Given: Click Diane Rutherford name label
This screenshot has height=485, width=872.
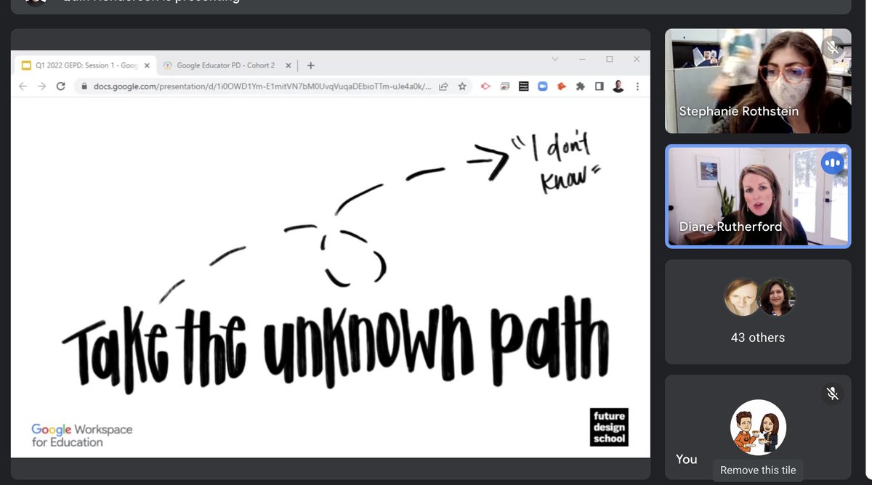Looking at the screenshot, I should pos(730,227).
